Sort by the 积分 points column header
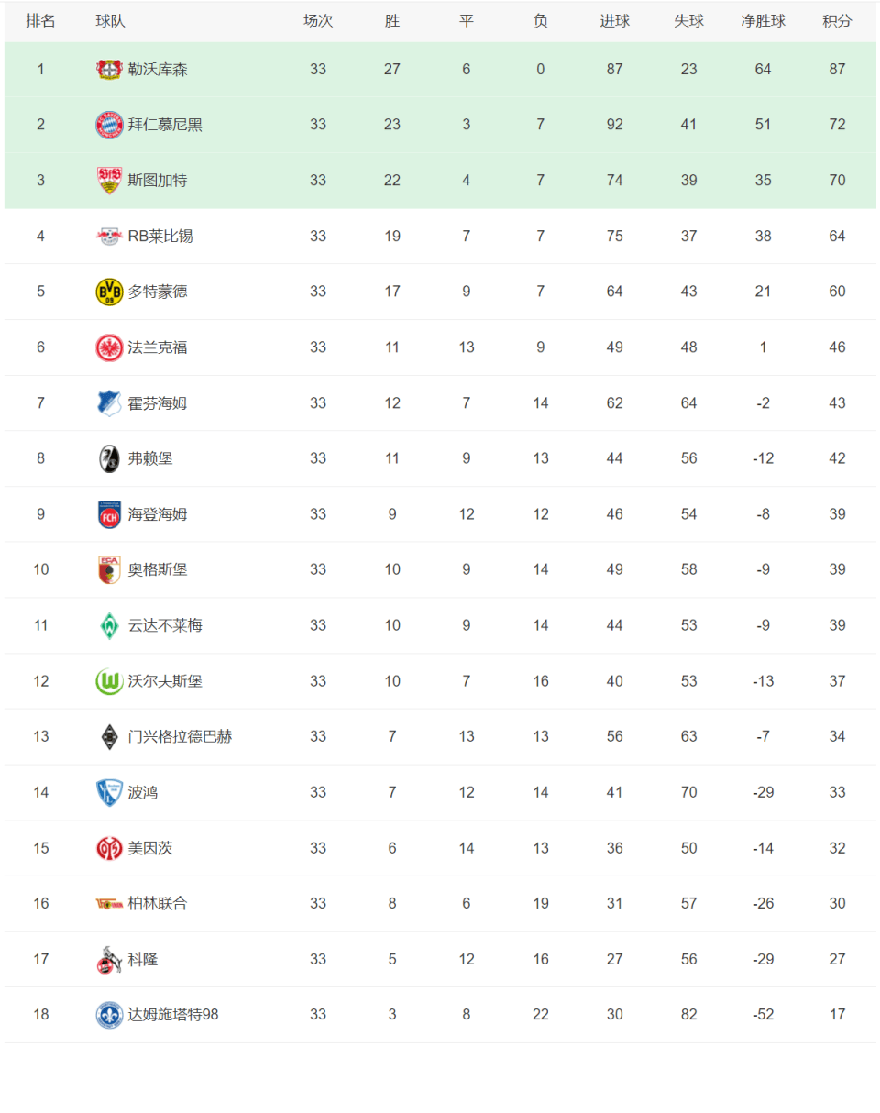 coord(837,20)
